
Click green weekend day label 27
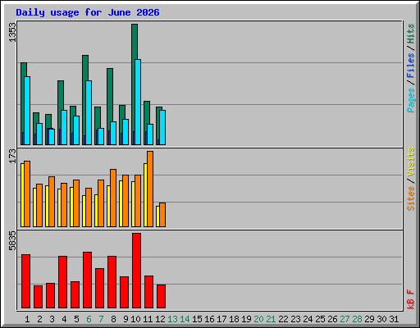[345, 319]
